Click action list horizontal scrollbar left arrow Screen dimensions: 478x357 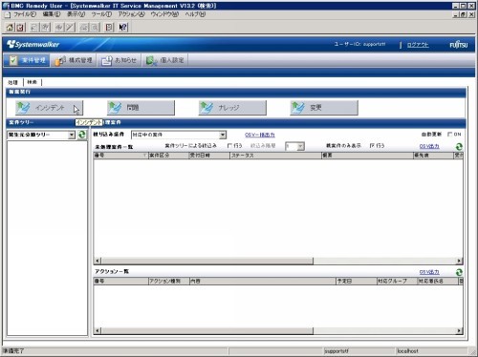pos(98,331)
